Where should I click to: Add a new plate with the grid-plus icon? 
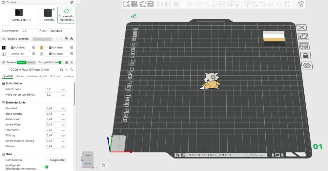click(134, 4)
